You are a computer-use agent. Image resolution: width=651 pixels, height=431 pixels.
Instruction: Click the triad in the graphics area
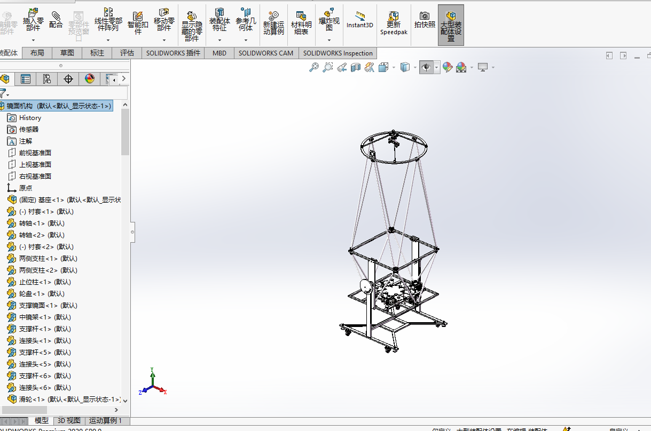pos(153,382)
